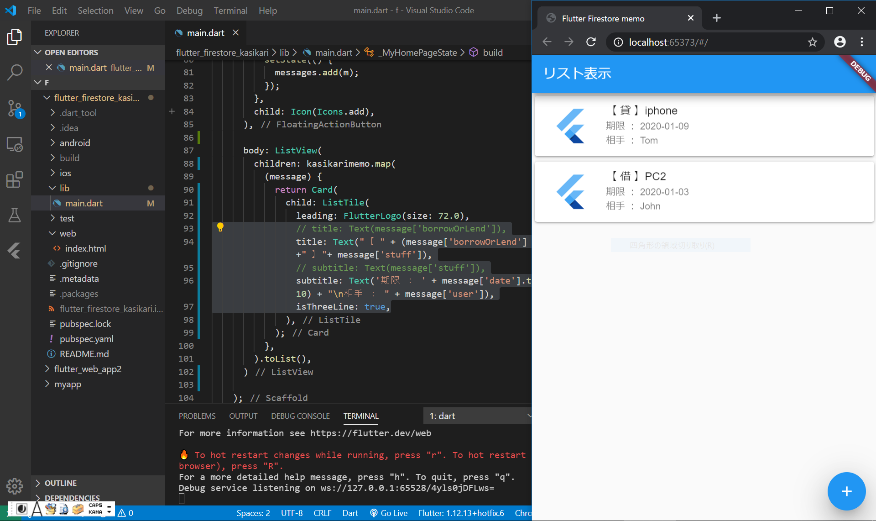Viewport: 876px width, 521px height.
Task: Close the Flutter Firestore memo tab
Action: (690, 18)
